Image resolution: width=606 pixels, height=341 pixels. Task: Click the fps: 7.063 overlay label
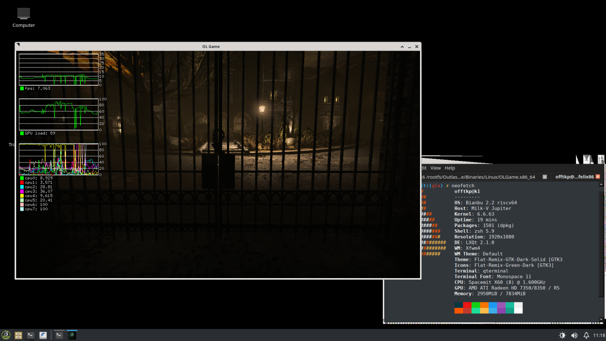coord(35,88)
